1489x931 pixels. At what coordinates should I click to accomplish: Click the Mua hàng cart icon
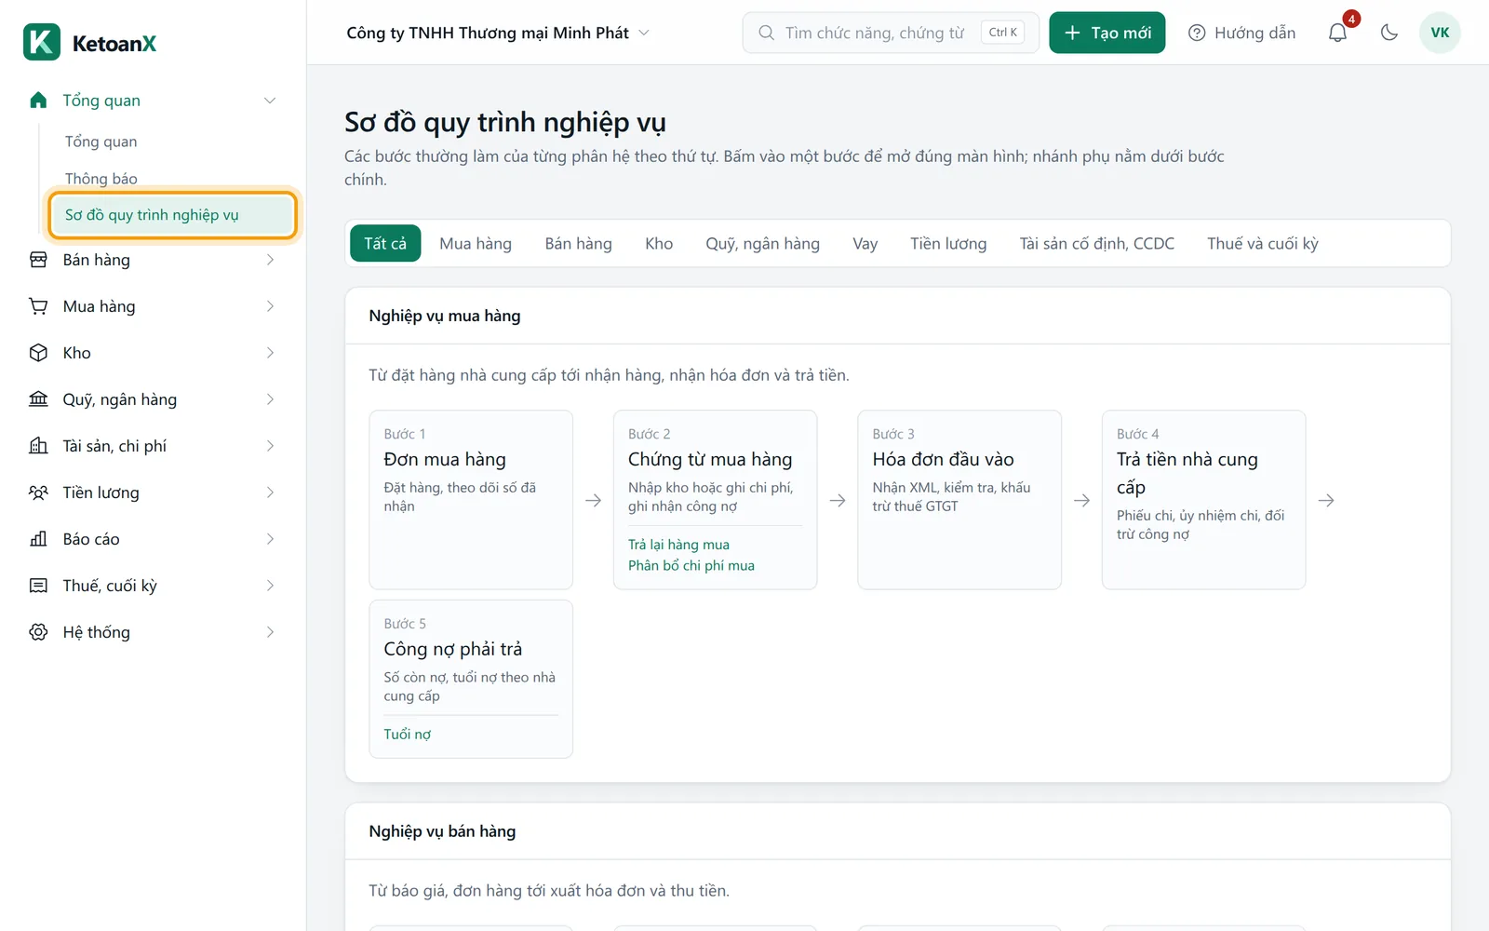point(38,306)
